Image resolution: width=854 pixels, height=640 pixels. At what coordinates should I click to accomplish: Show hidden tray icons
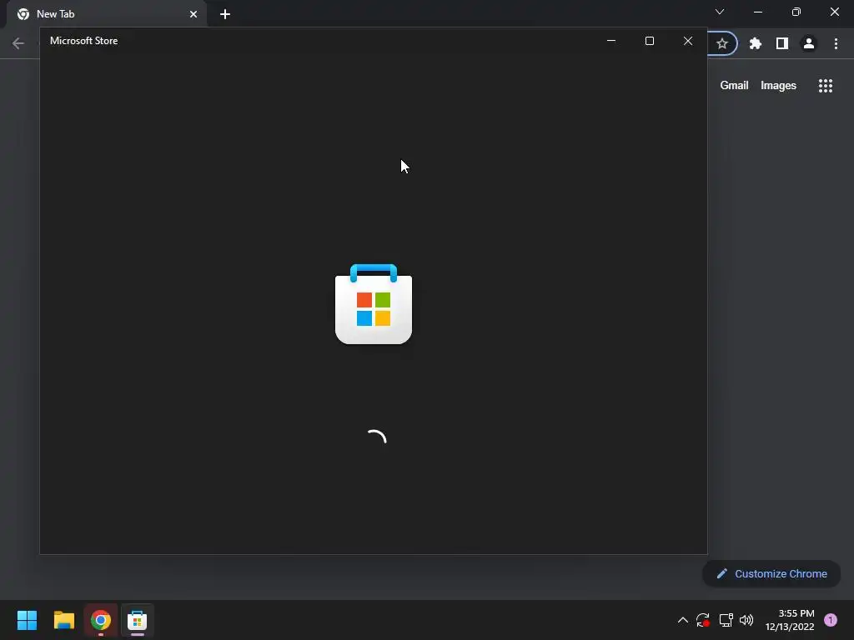(682, 620)
